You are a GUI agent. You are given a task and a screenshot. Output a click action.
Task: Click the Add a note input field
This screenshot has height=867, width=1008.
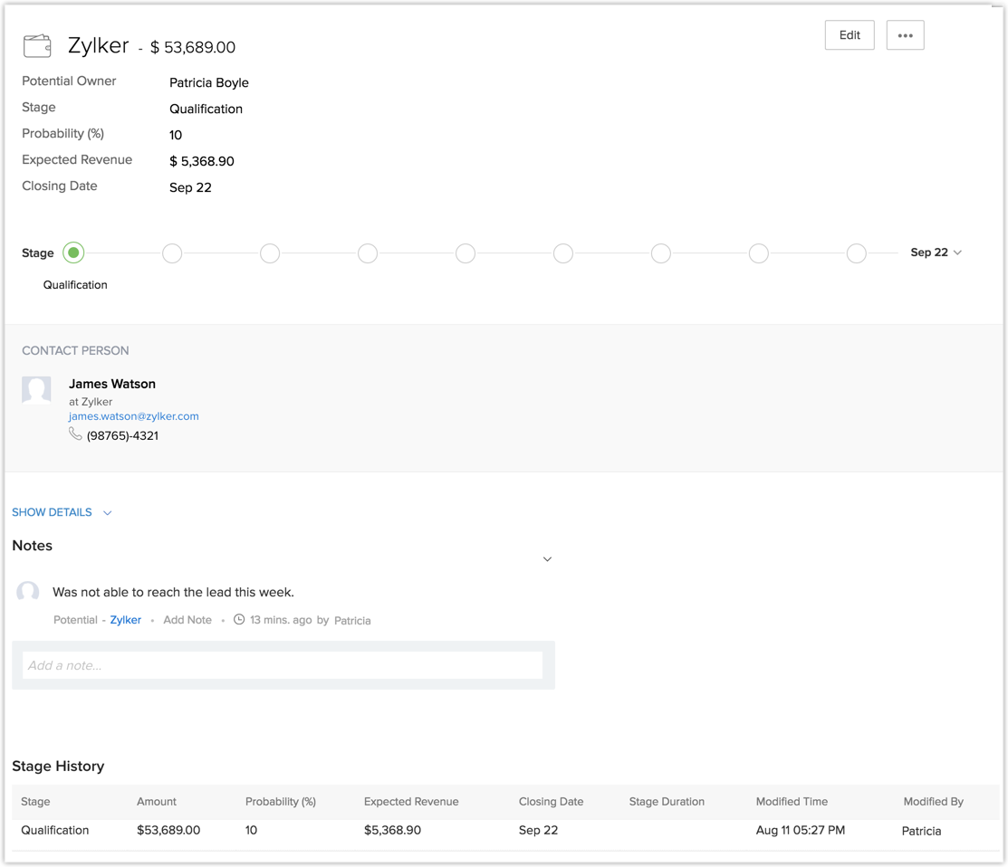click(x=283, y=665)
